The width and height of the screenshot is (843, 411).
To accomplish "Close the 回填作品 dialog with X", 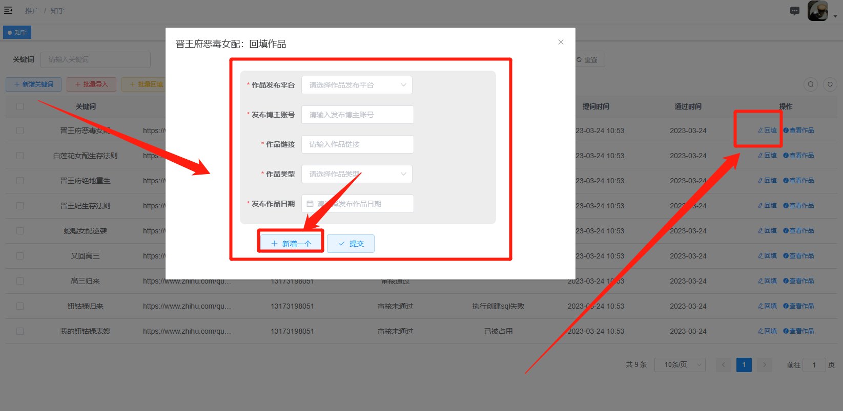I will tap(561, 42).
